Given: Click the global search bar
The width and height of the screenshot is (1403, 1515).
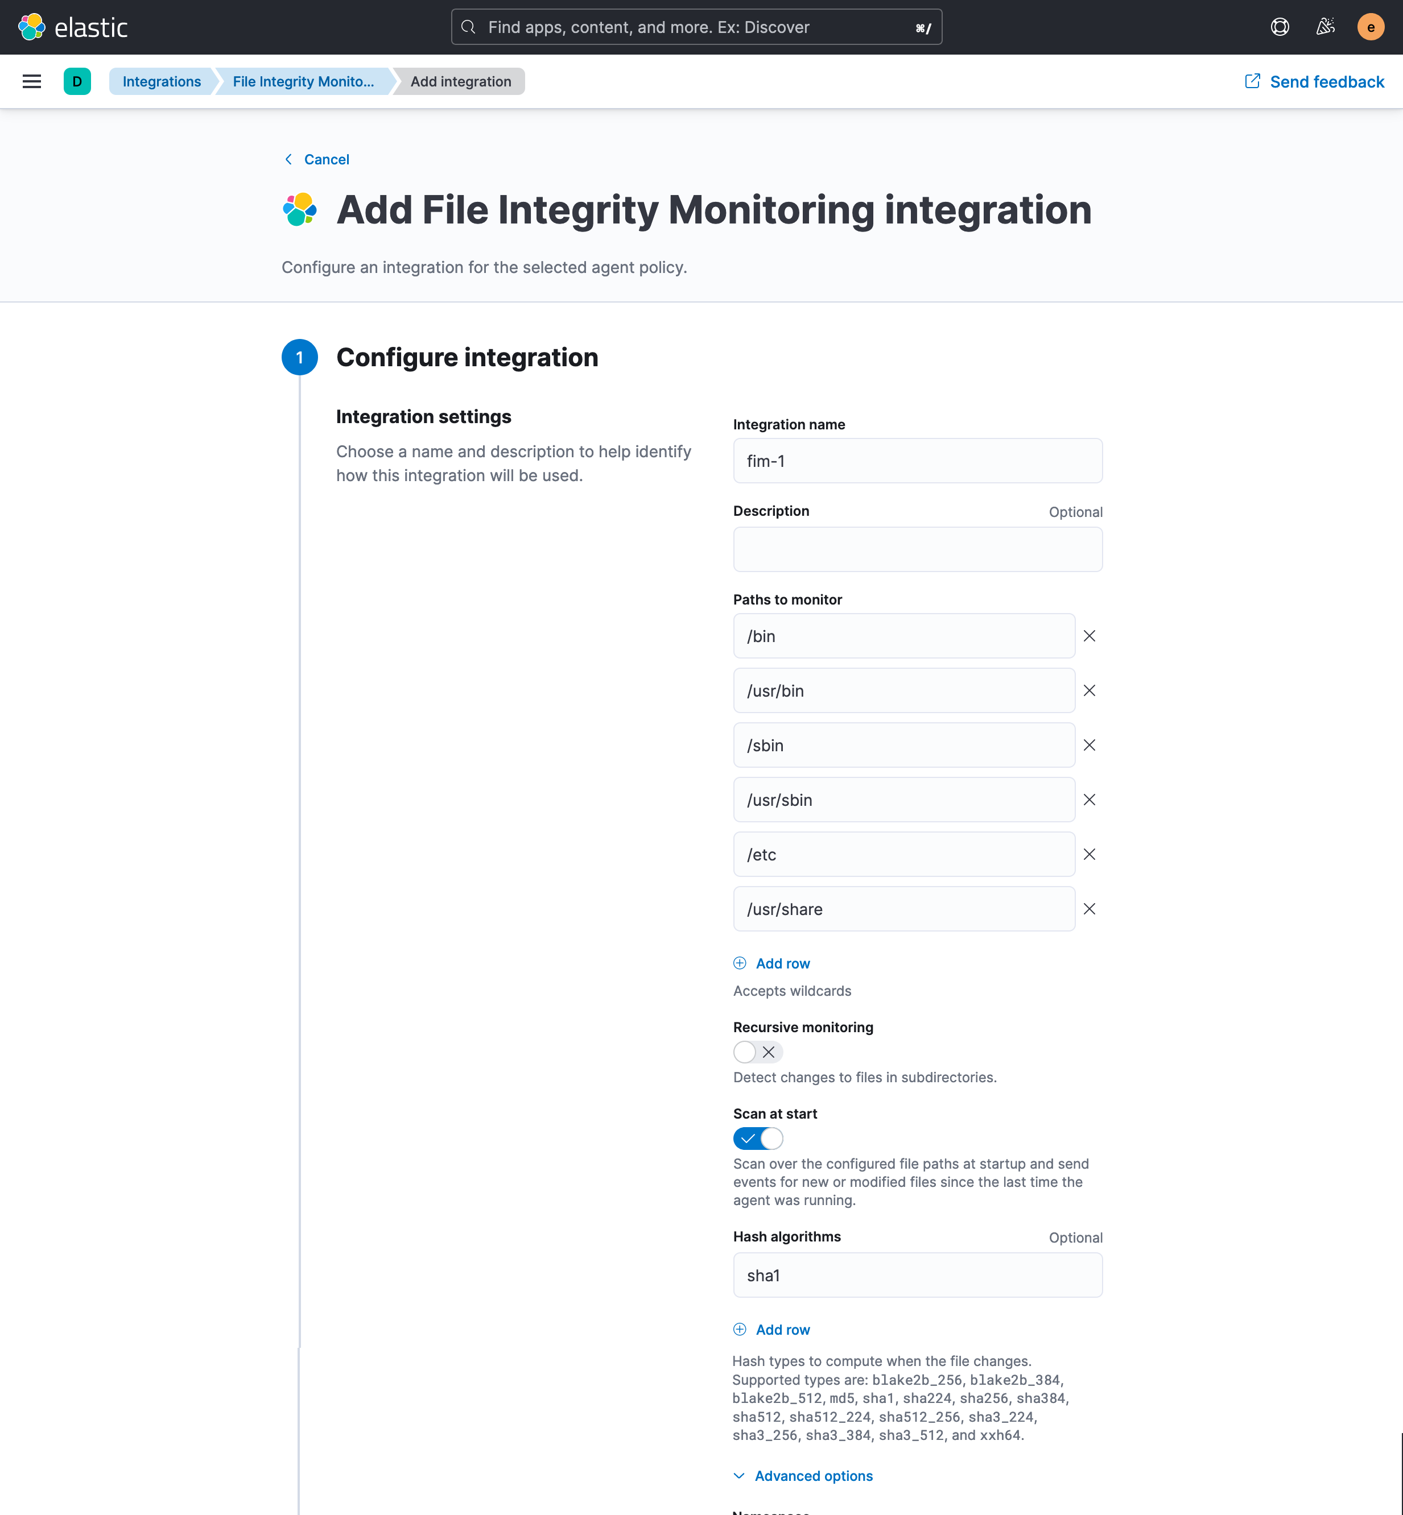Looking at the screenshot, I should (696, 27).
